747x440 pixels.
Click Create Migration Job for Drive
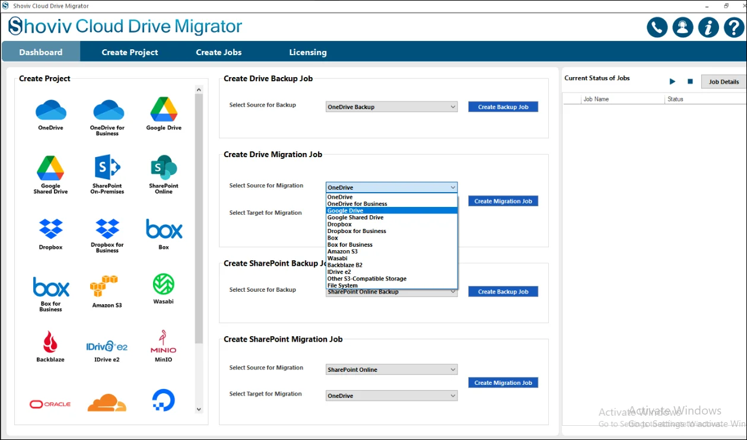pyautogui.click(x=503, y=201)
